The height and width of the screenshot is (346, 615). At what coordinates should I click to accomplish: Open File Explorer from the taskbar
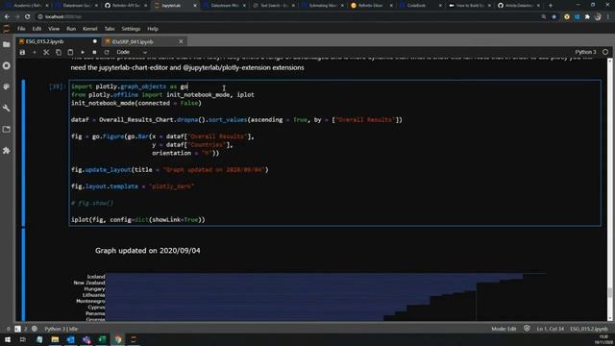[x=55, y=339]
